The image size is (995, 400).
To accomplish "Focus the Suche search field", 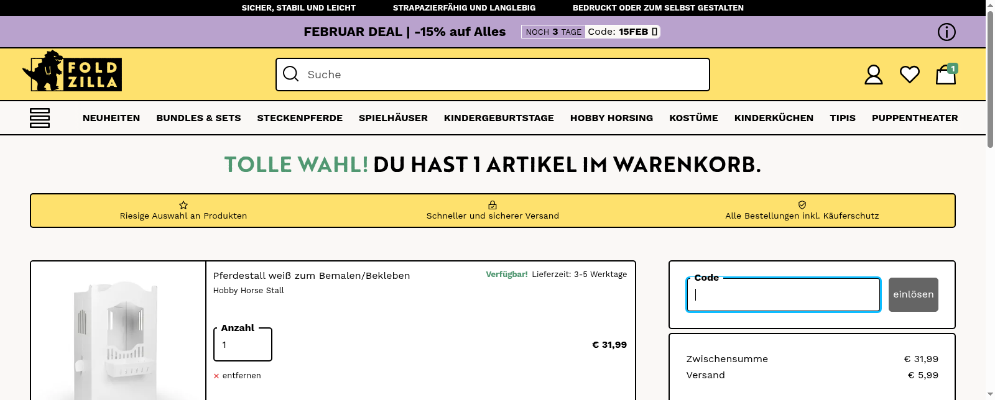I will [x=493, y=75].
